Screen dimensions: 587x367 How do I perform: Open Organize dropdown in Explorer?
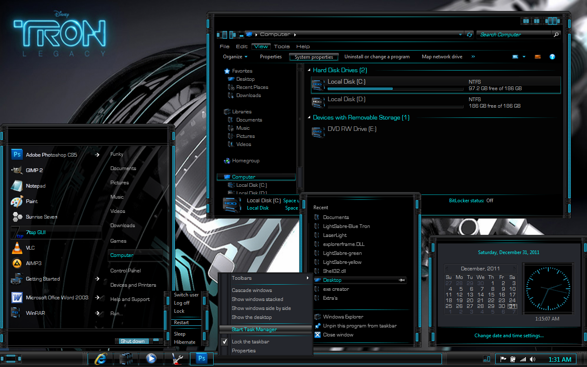(x=235, y=57)
